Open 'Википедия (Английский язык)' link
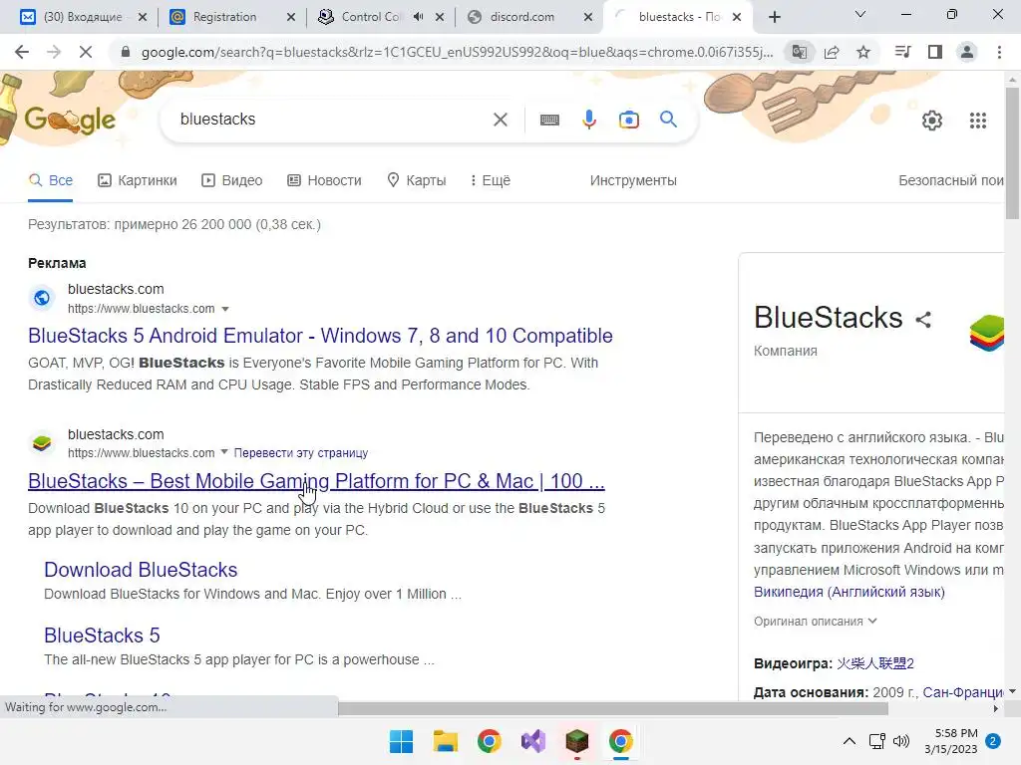This screenshot has width=1021, height=765. tap(850, 592)
